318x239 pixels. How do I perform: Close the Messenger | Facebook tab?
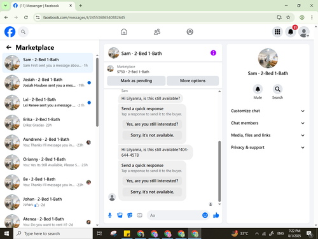point(71,6)
